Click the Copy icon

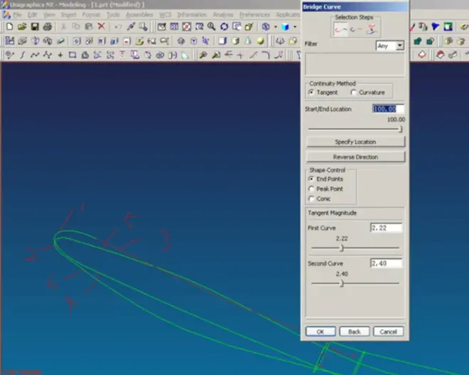[x=76, y=26]
